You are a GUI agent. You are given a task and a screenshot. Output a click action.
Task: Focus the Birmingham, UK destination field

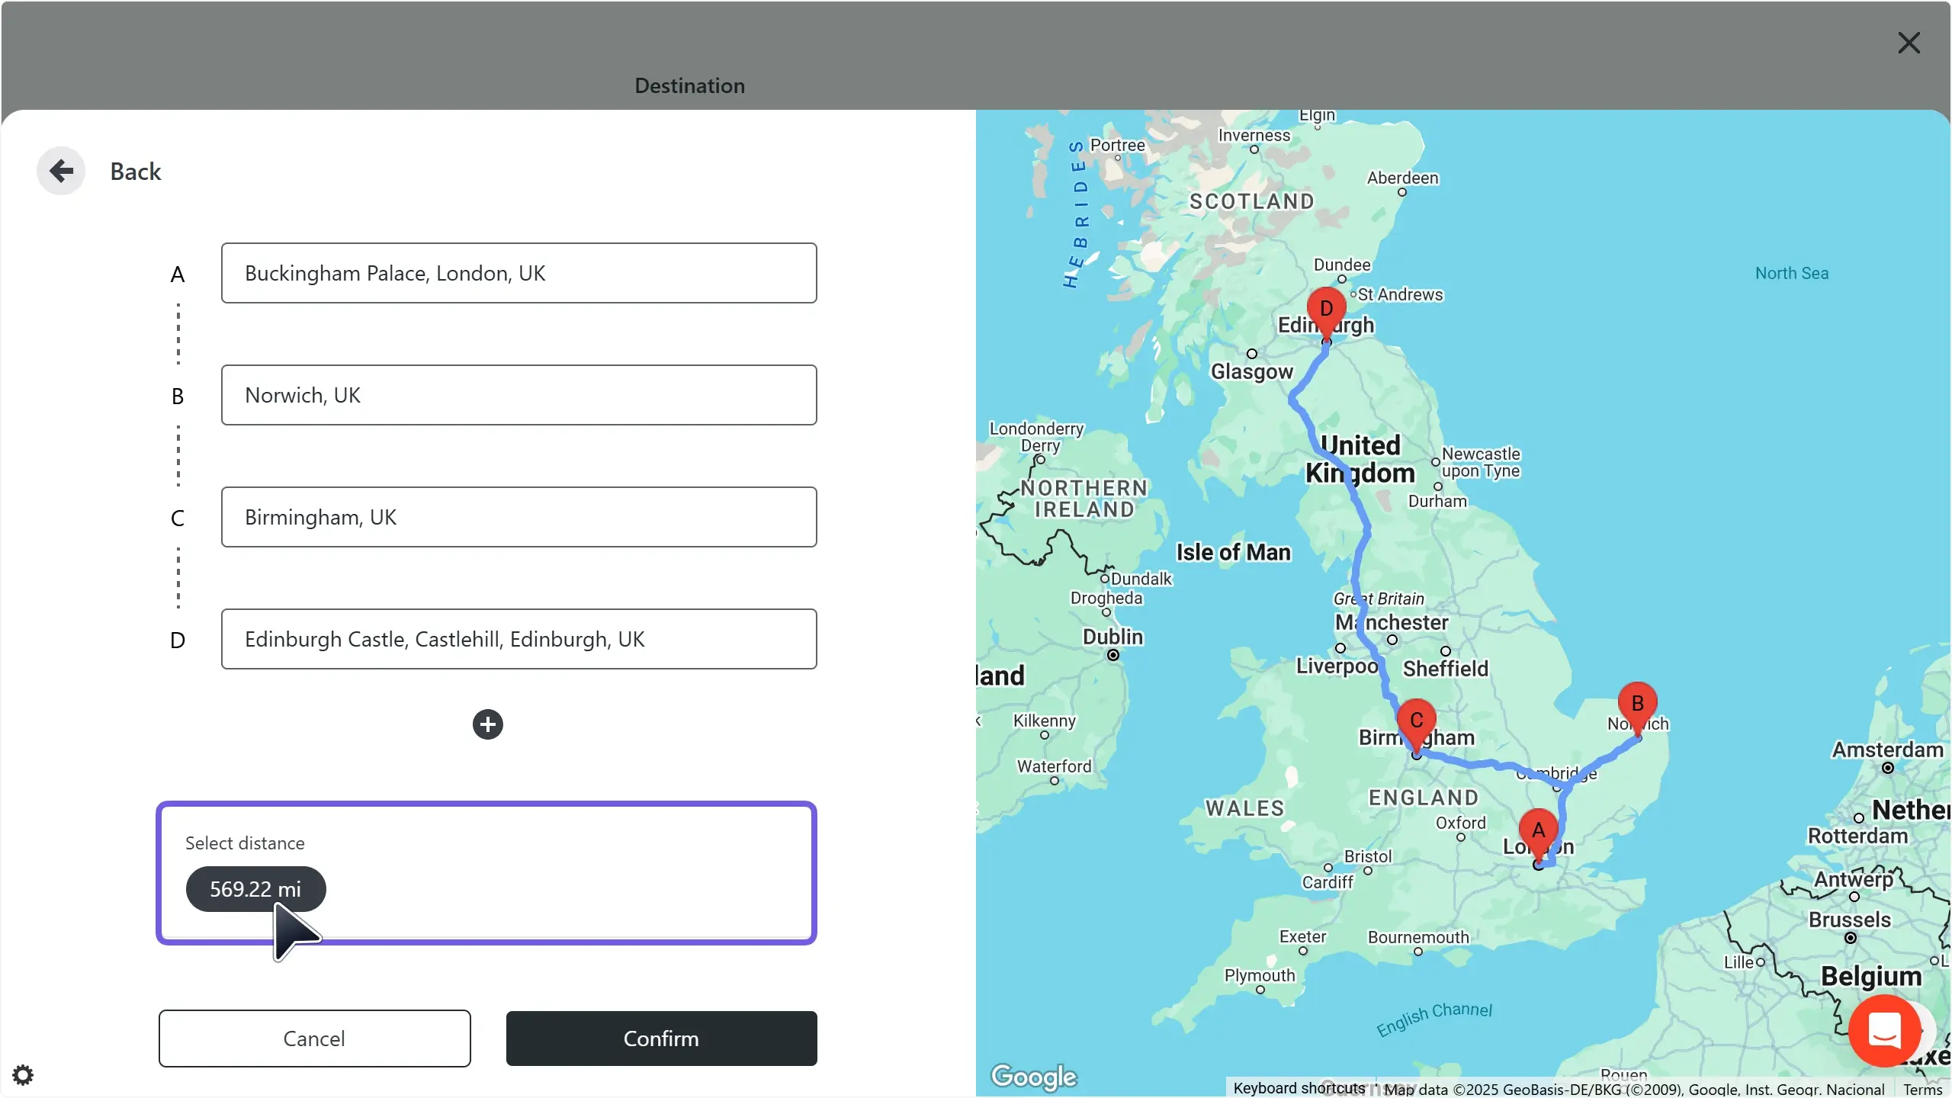click(518, 517)
